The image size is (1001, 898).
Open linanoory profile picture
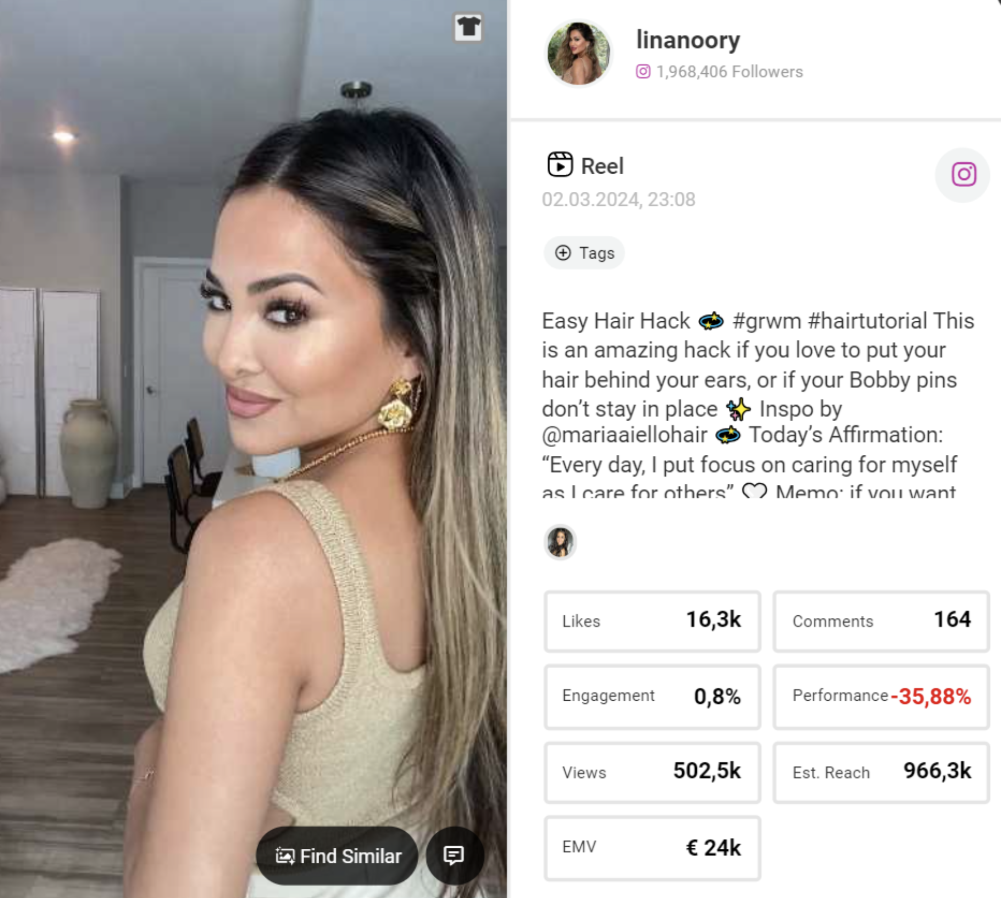(578, 53)
